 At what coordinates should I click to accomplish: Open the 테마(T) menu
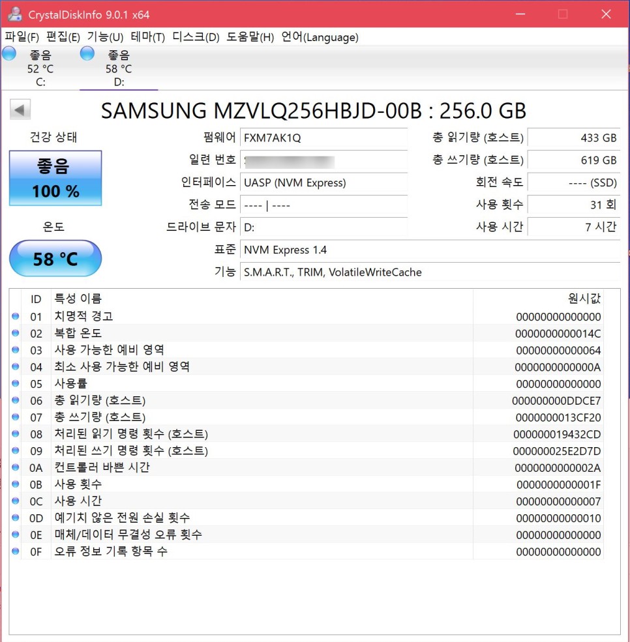pyautogui.click(x=148, y=37)
